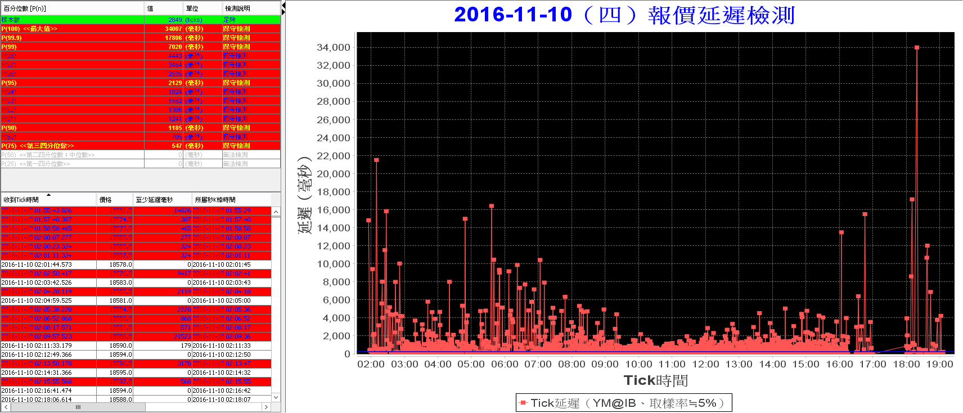Select tick row 2016-11-10 01:55:43.826
The image size is (963, 413).
pos(136,210)
